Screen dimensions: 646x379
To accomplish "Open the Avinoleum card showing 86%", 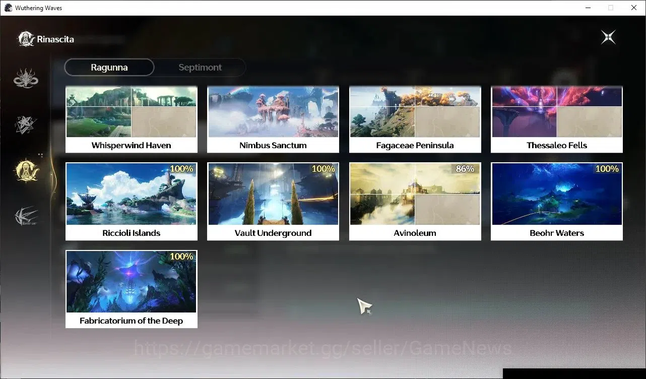I will 415,202.
